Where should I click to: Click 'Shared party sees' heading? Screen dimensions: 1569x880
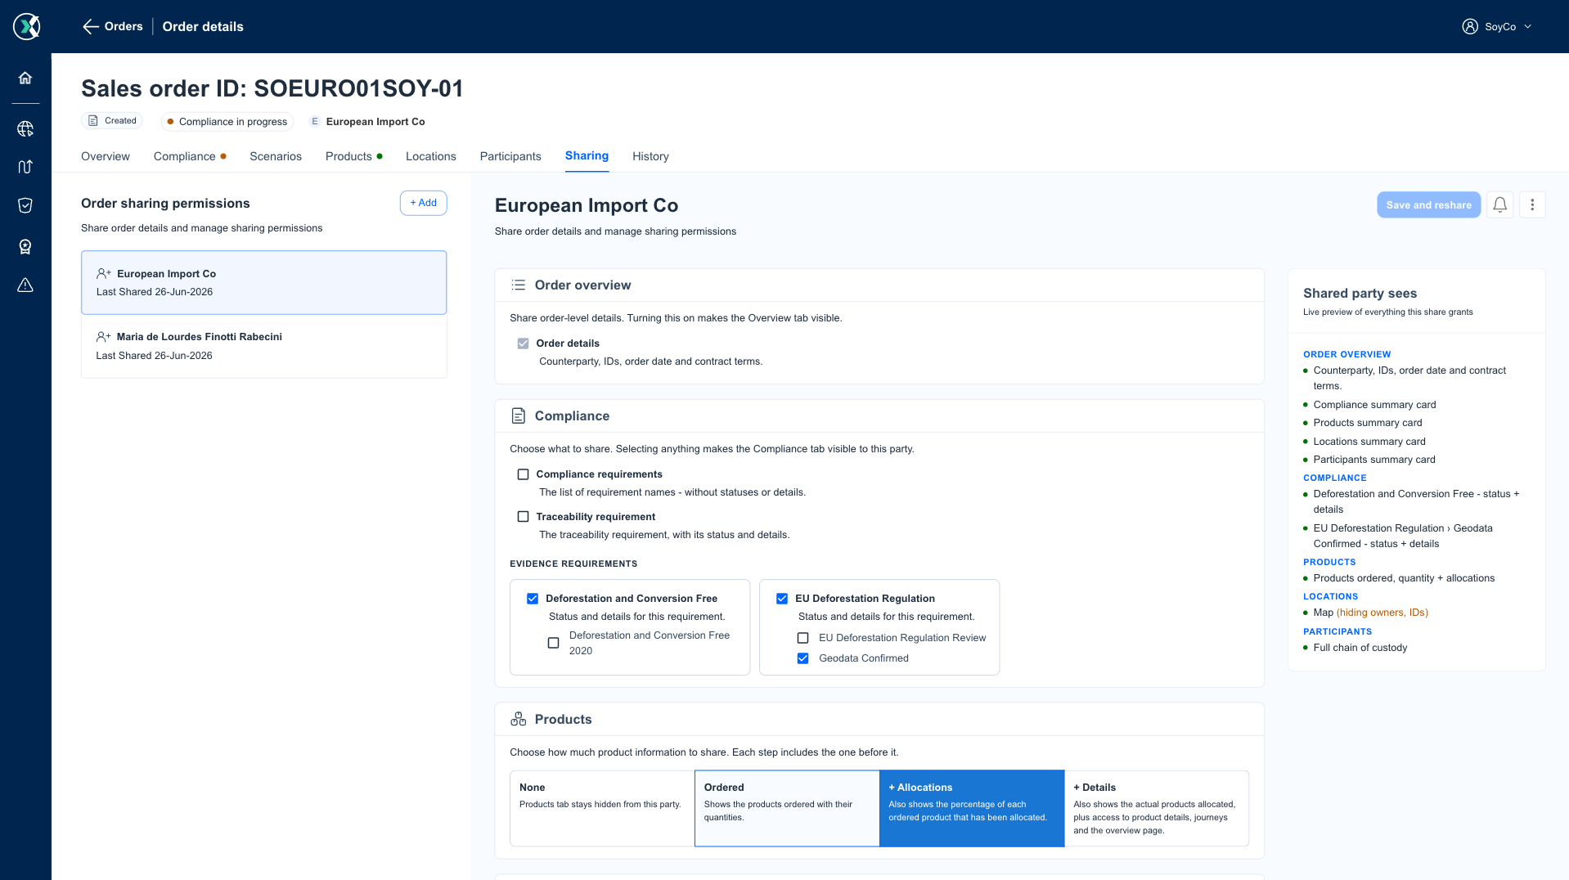click(1360, 294)
